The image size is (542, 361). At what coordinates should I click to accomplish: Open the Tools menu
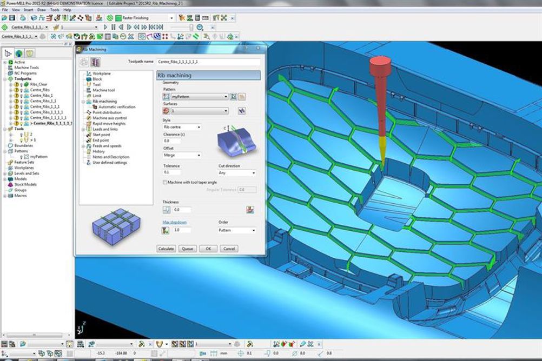[x=54, y=10]
